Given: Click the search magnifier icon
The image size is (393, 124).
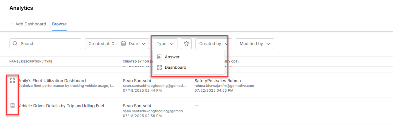Looking at the screenshot, I should 15,44.
